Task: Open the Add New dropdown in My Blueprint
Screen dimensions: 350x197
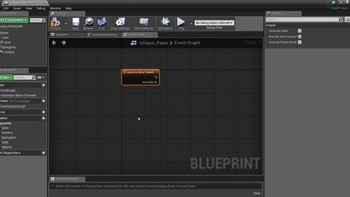Action: [6, 77]
